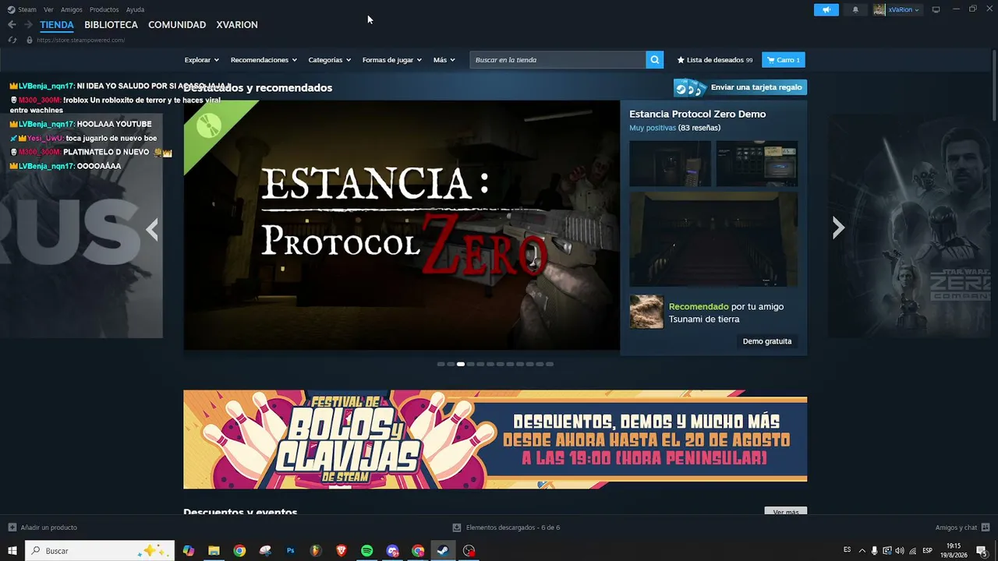Launch Copilot from the taskbar

(188, 551)
